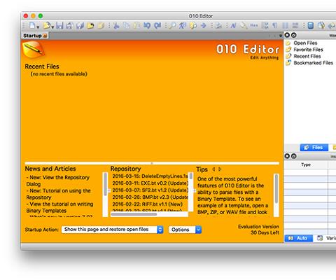Image resolution: width=336 pixels, height=280 pixels.
Task: Expand the Open file dropdown arrow
Action: pyautogui.click(x=52, y=27)
